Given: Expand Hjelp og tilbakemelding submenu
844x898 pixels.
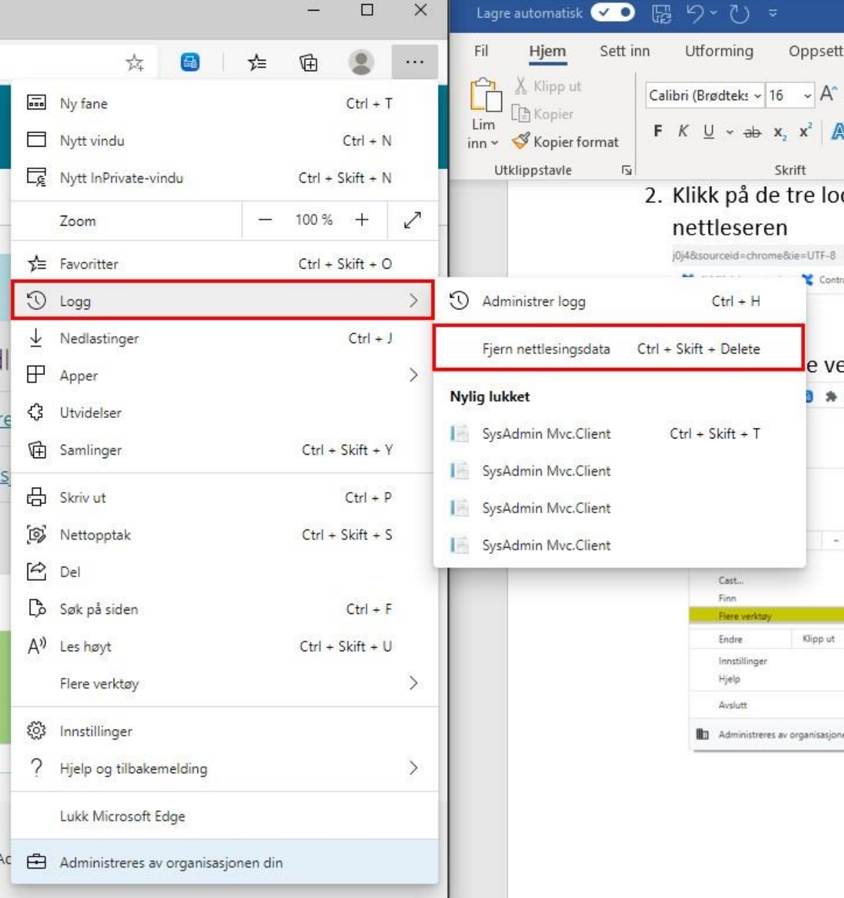Looking at the screenshot, I should pos(224,768).
